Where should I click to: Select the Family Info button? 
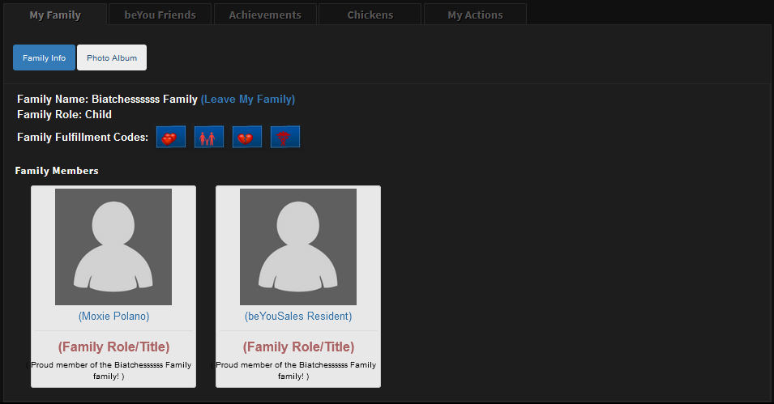[x=44, y=57]
